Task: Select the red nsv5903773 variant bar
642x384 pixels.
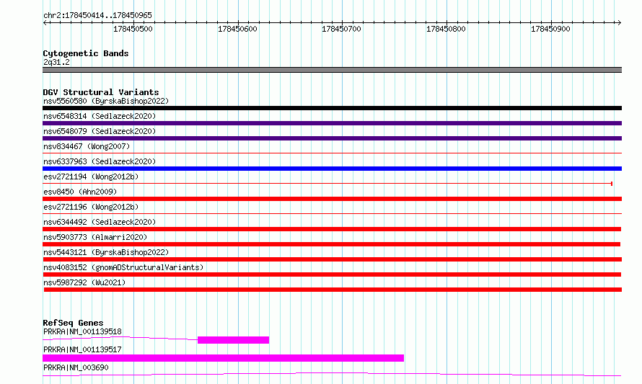Action: [x=331, y=244]
